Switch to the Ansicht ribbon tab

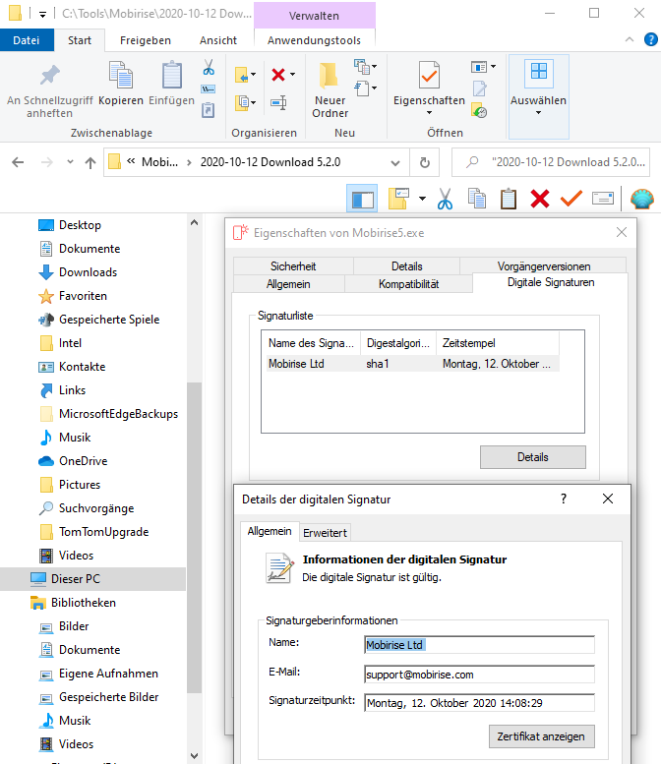(x=217, y=40)
